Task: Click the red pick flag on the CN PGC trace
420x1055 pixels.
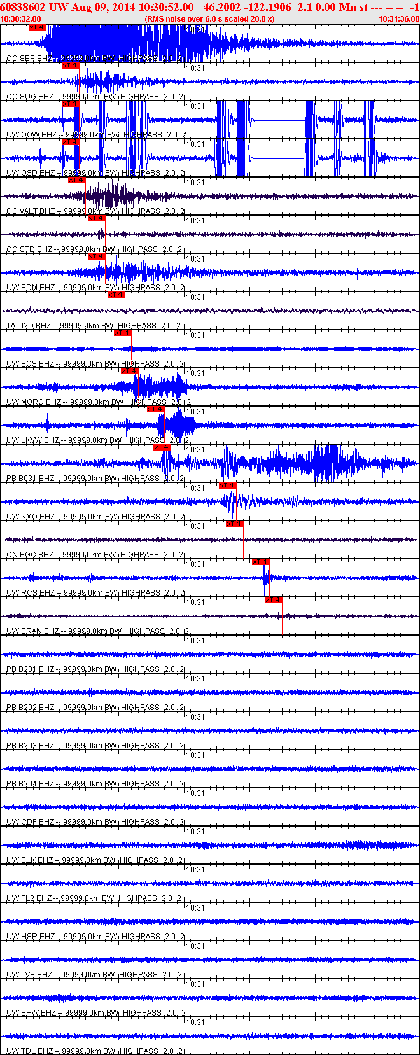Action: point(234,524)
